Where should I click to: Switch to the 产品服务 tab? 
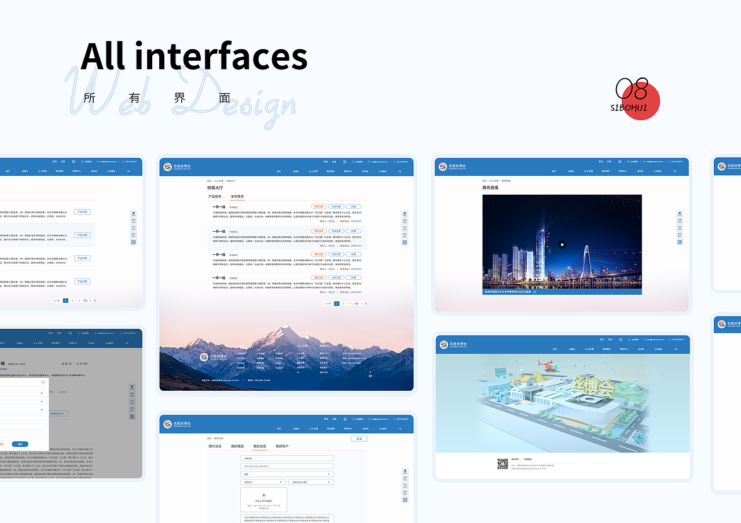[x=215, y=196]
